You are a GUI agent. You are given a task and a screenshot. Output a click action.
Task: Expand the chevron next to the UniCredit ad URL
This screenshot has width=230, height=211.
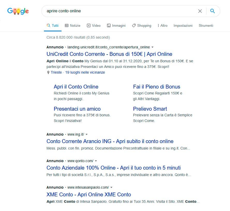[152, 47]
